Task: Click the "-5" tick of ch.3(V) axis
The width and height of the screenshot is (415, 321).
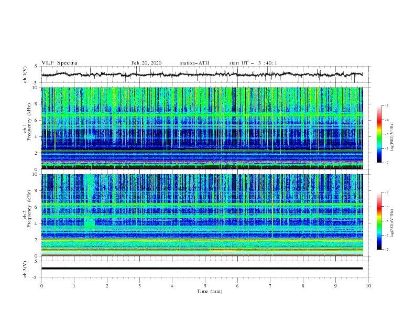Action: (35, 278)
